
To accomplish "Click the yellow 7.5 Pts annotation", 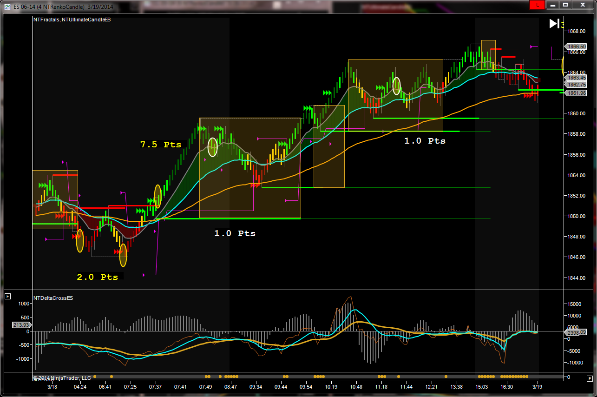I will 161,145.
